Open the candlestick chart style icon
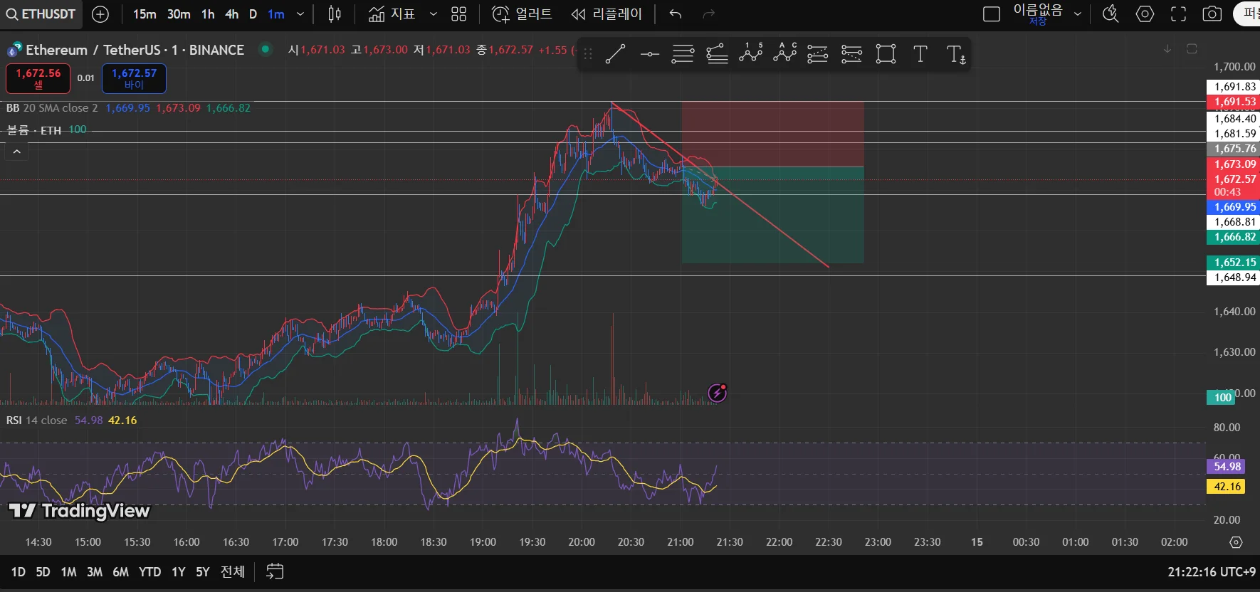The height and width of the screenshot is (592, 1260). pyautogui.click(x=335, y=14)
